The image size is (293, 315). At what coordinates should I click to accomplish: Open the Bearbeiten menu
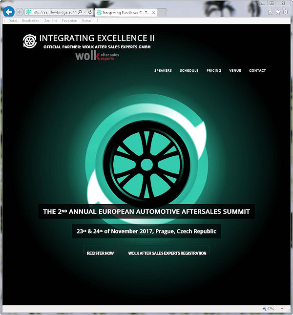coord(31,21)
